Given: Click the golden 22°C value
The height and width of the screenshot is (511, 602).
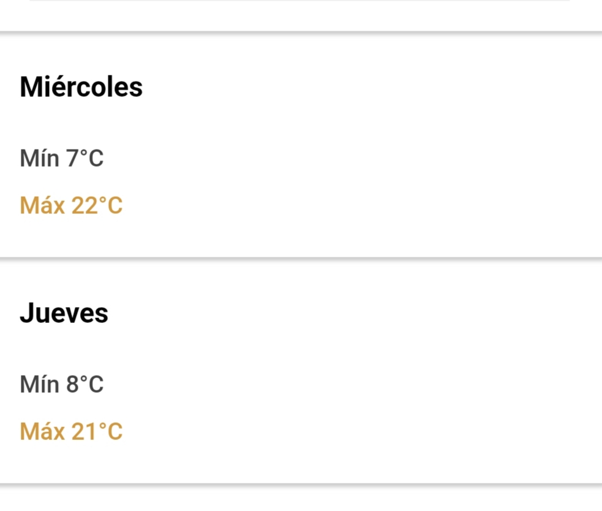Looking at the screenshot, I should pyautogui.click(x=97, y=206).
